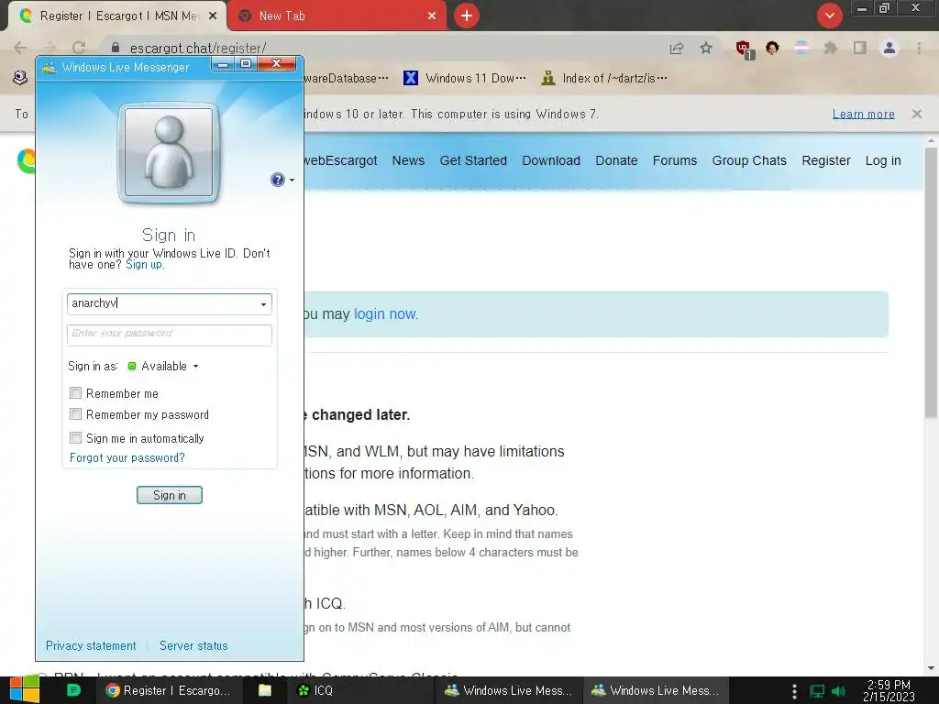The width and height of the screenshot is (939, 704).
Task: Click Learn more in the infobar
Action: (x=864, y=114)
